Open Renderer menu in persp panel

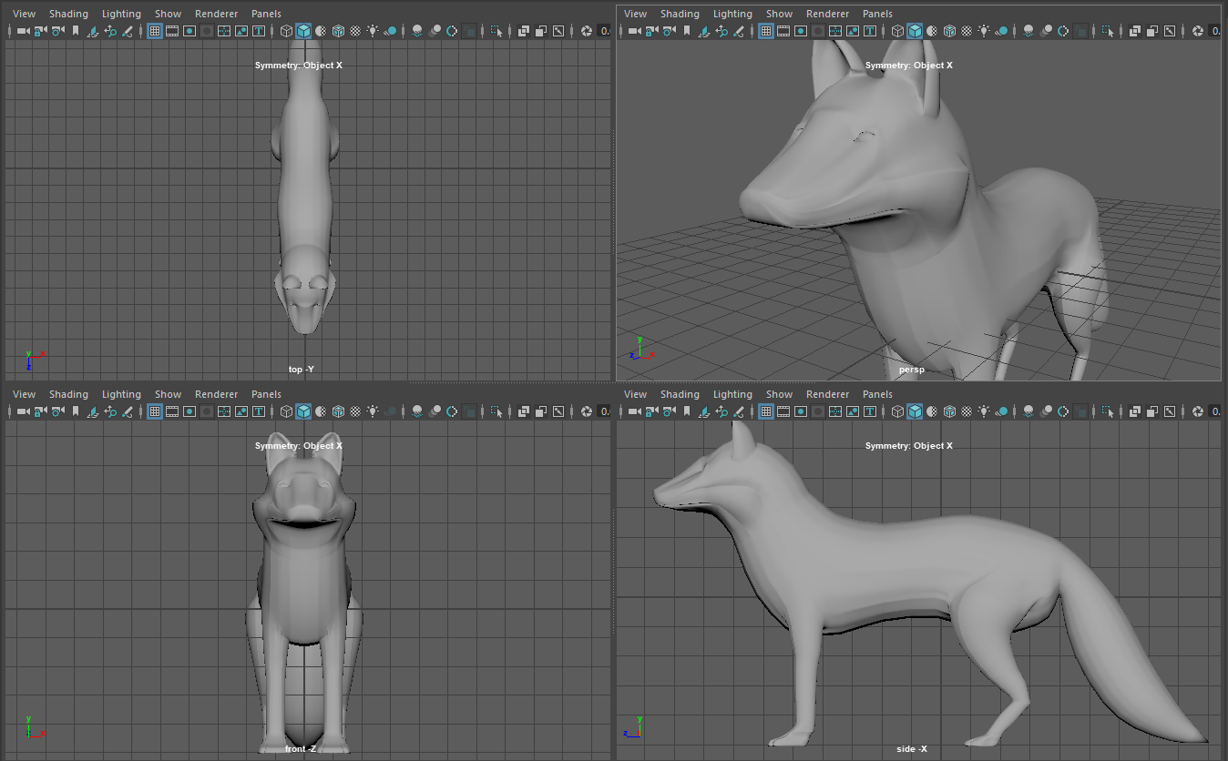827,14
